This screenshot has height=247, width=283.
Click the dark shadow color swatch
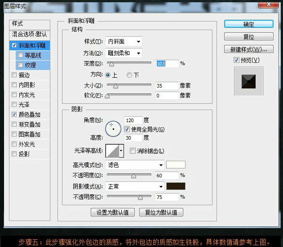[x=176, y=186]
